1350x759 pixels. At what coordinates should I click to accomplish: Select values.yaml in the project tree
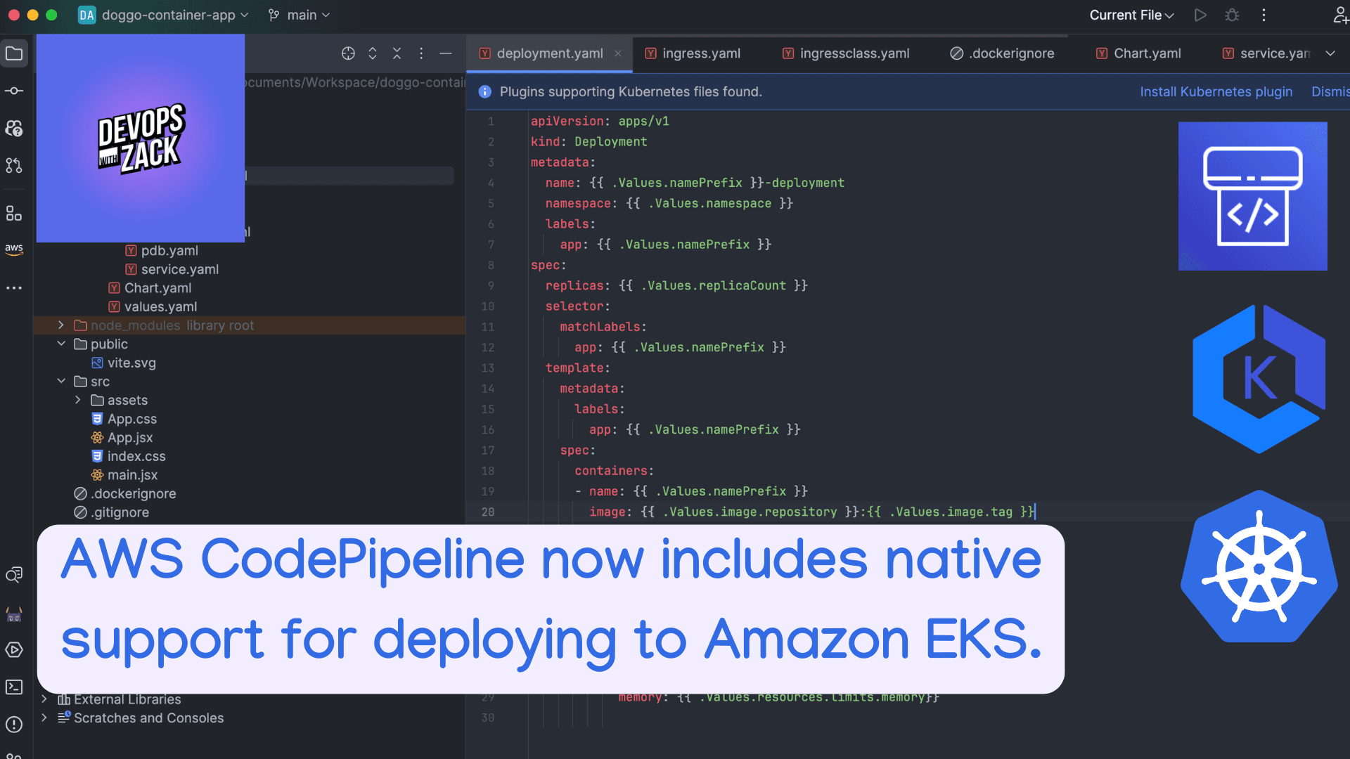[160, 306]
